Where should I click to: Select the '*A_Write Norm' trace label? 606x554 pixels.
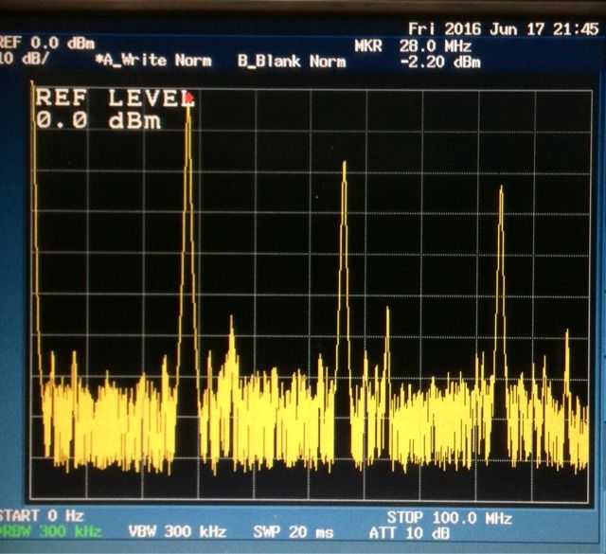pyautogui.click(x=153, y=61)
